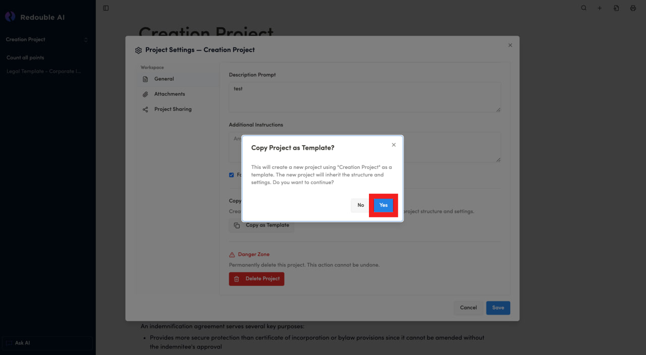Viewport: 646px width, 355px height.
Task: Click No in the copy dialog
Action: (360, 205)
